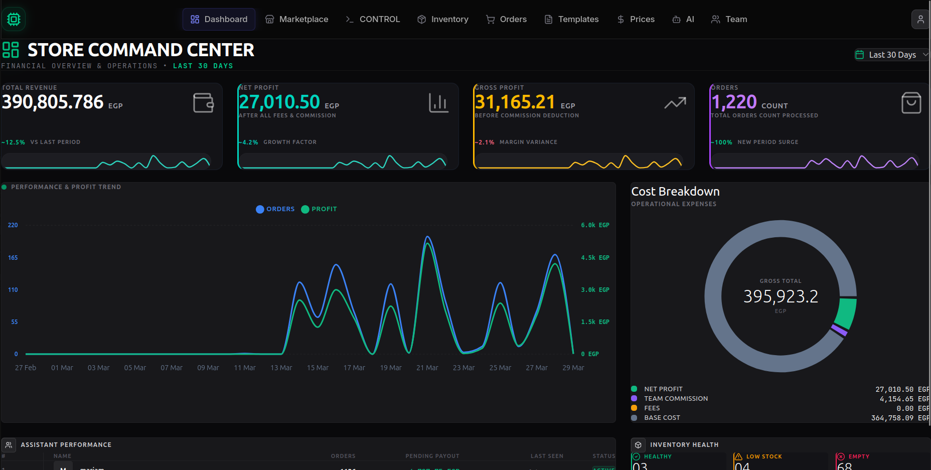Toggle NET PROFIT in the Cost Breakdown legend
Image resolution: width=931 pixels, height=470 pixels.
pyautogui.click(x=663, y=389)
